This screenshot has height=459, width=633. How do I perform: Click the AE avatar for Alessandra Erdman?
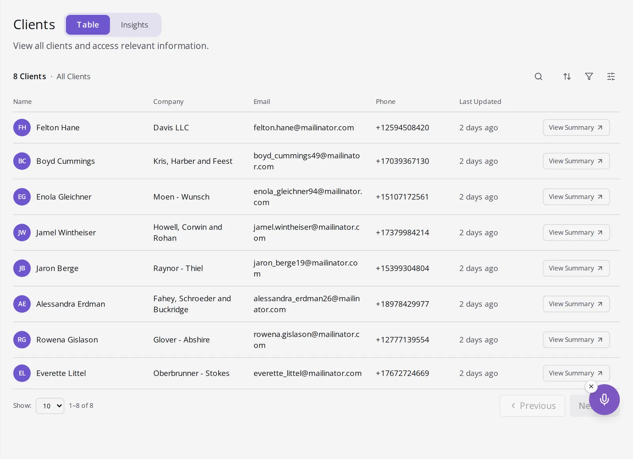tap(22, 304)
